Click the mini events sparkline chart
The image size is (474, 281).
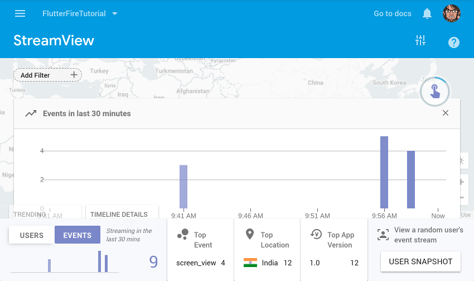pos(65,261)
